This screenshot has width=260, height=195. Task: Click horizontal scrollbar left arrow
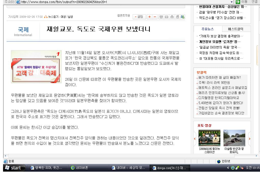point(6,156)
